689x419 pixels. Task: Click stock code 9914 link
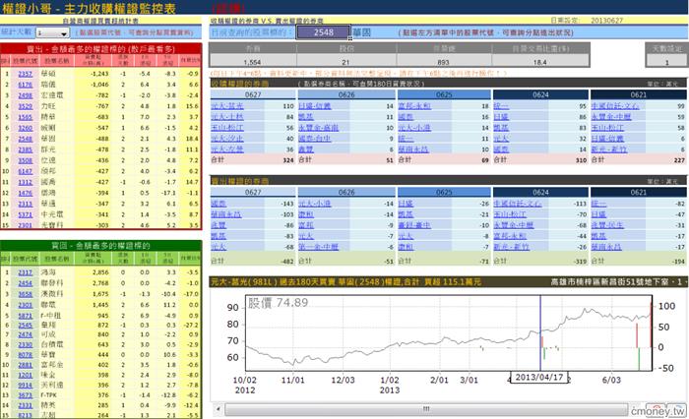(25, 386)
